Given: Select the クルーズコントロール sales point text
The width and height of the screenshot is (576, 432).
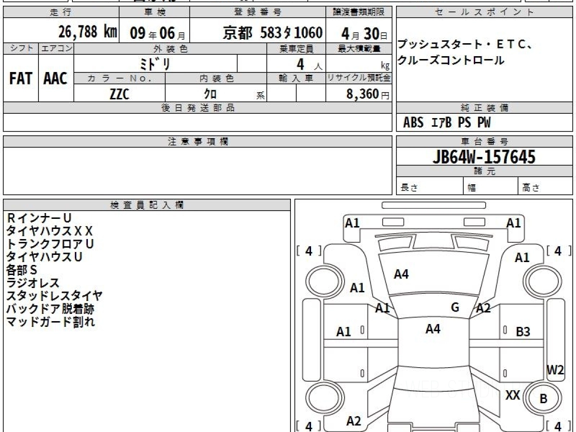Looking at the screenshot, I should 451,60.
